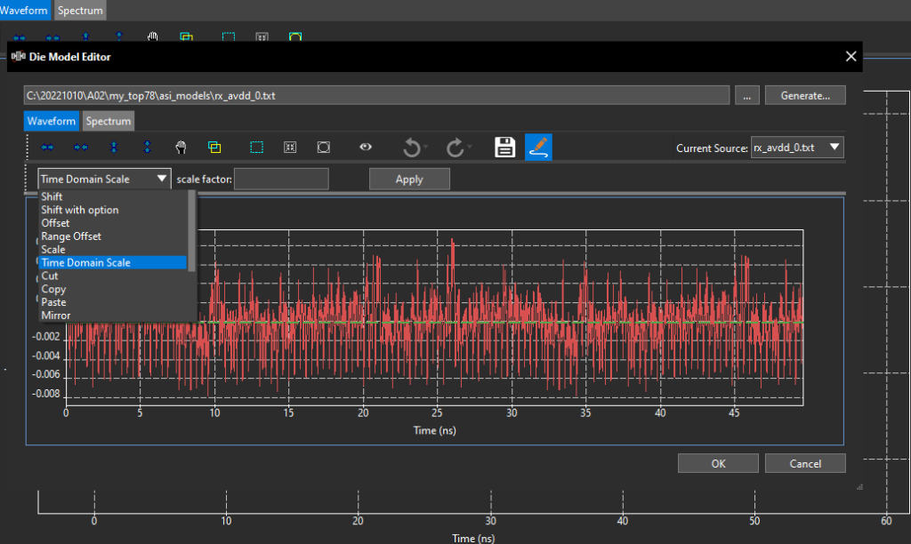Screen dimensions: 911x544
Task: Click the redo arrow icon
Action: click(x=455, y=148)
